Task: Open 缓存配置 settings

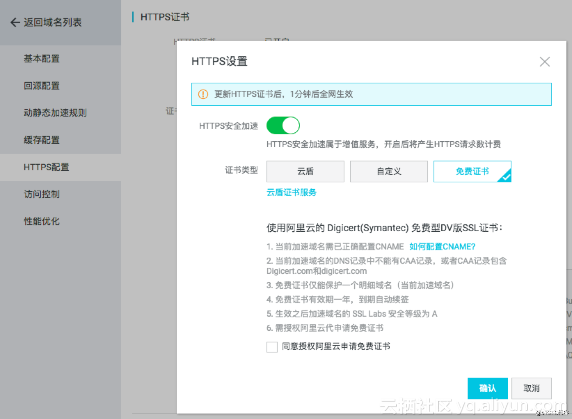Action: [x=41, y=140]
